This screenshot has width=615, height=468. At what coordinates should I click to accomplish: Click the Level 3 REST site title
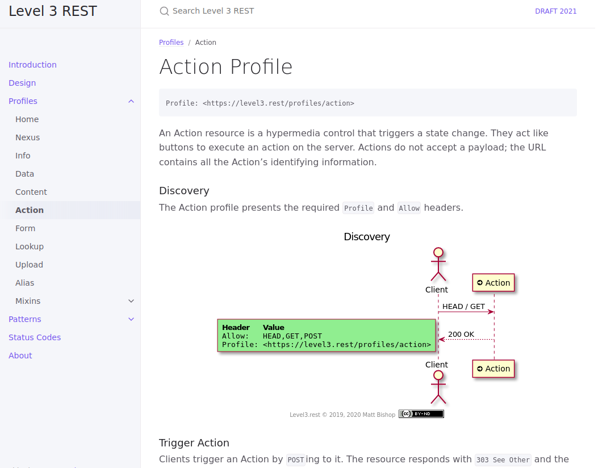tap(53, 11)
